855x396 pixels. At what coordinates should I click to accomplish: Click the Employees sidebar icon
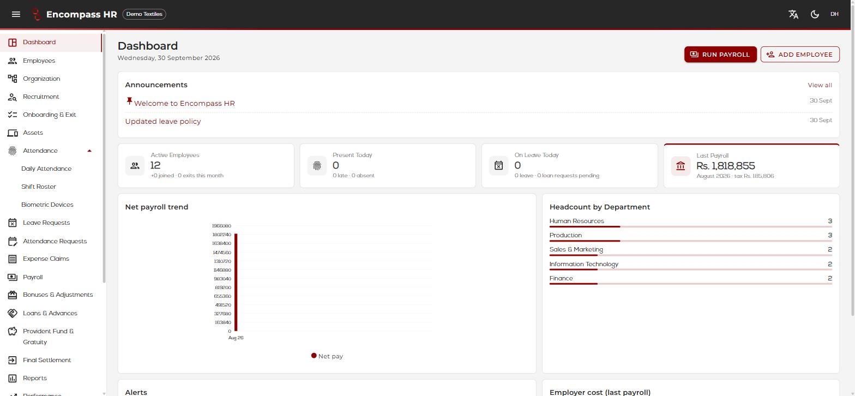[x=13, y=61]
